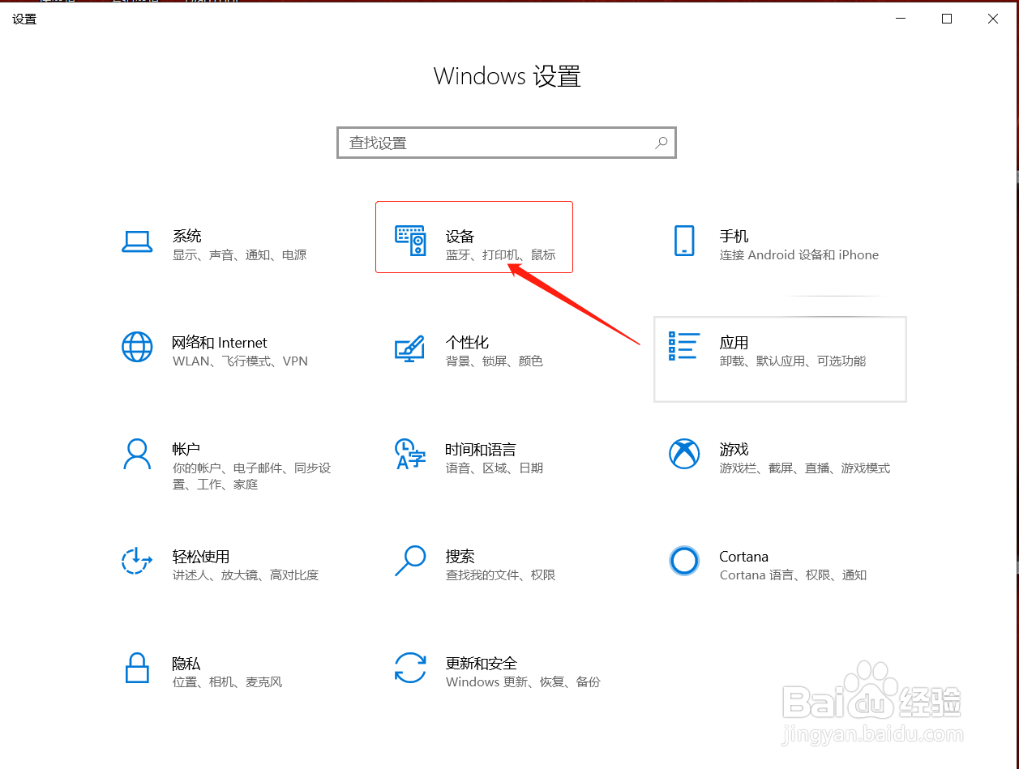Click the magnifier icon in the search box
The width and height of the screenshot is (1019, 769).
(x=661, y=142)
